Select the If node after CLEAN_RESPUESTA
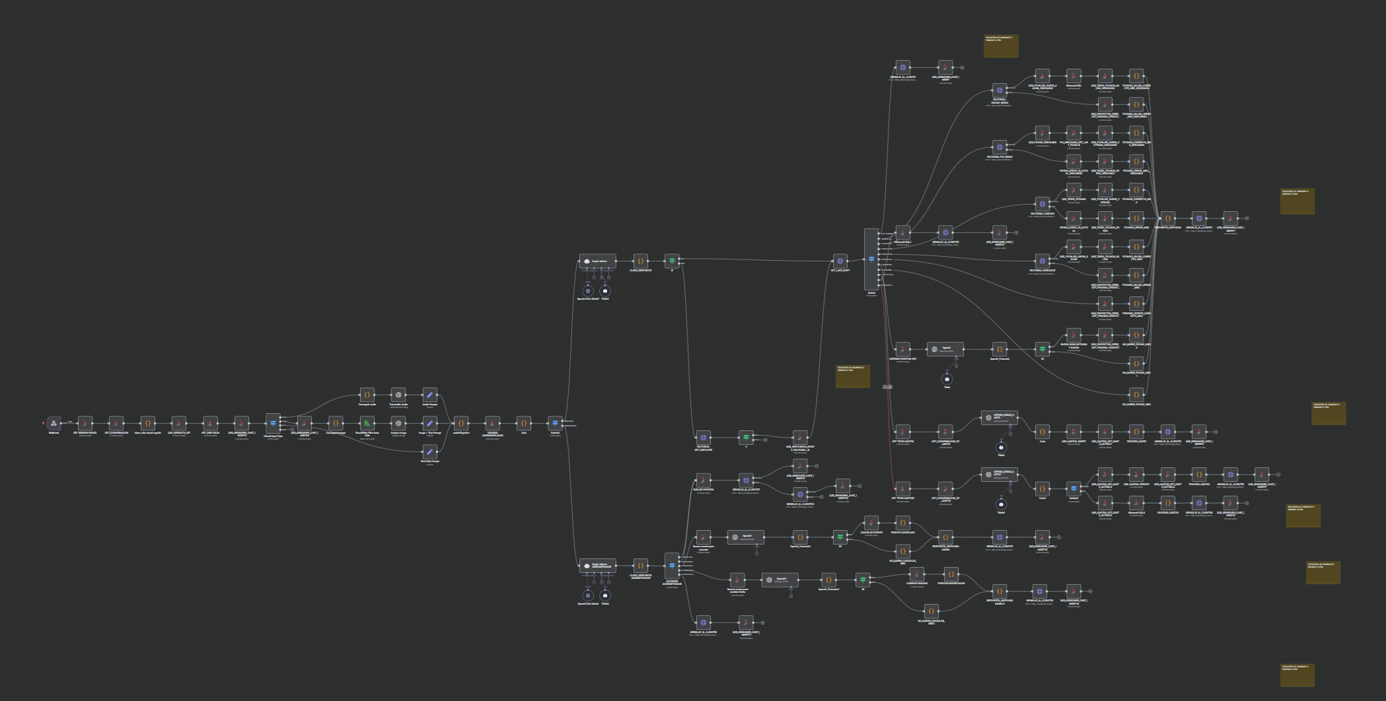Image resolution: width=1386 pixels, height=701 pixels. [672, 261]
